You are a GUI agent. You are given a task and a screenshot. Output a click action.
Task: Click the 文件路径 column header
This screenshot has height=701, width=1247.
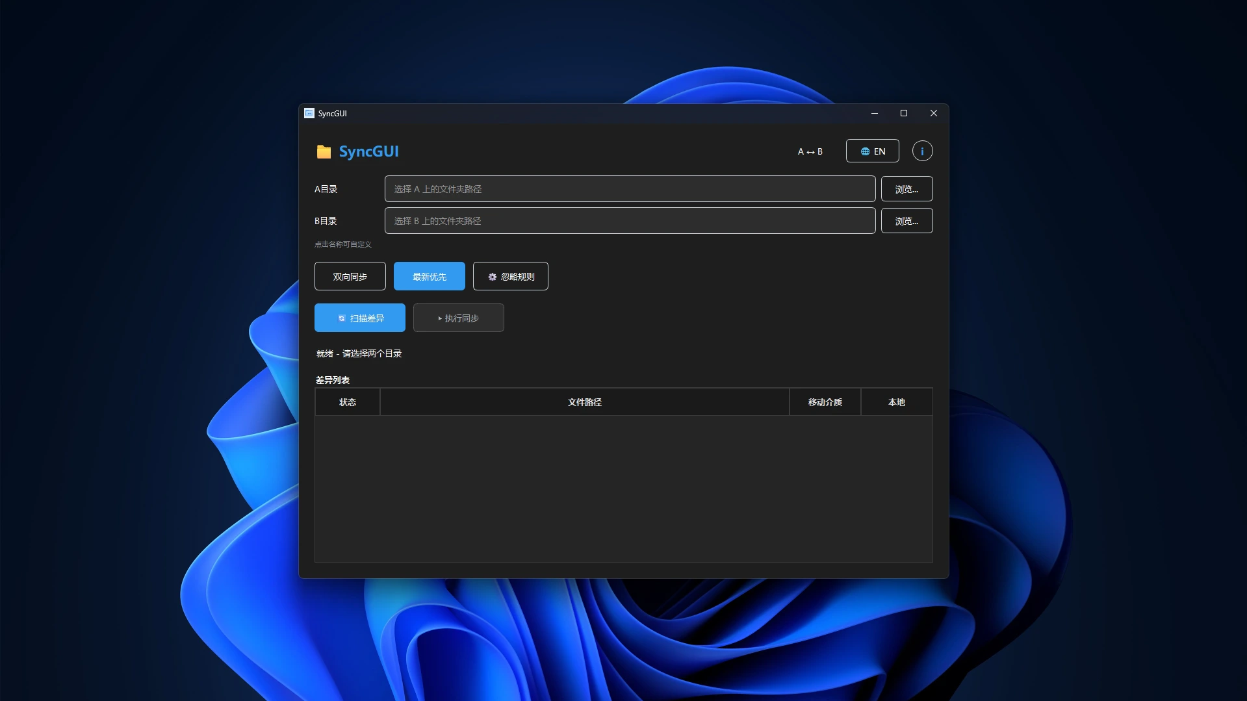585,402
